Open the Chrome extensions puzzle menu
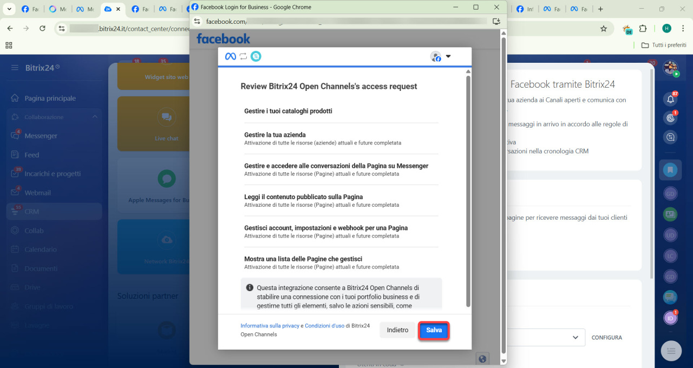The height and width of the screenshot is (368, 693). click(643, 29)
